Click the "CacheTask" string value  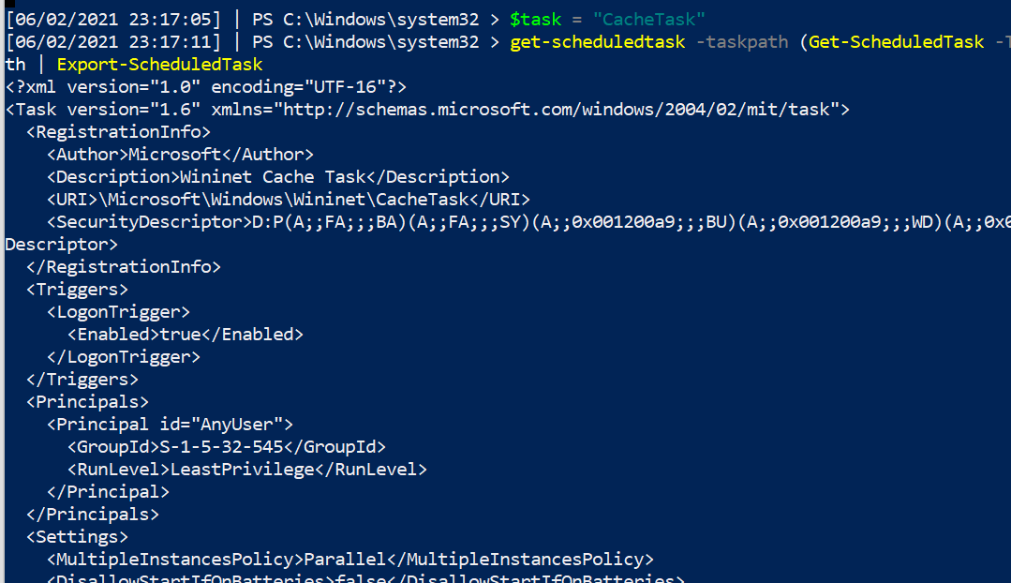(x=648, y=19)
